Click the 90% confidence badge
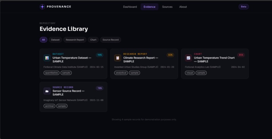The height and width of the screenshot is (139, 272). coord(100,55)
